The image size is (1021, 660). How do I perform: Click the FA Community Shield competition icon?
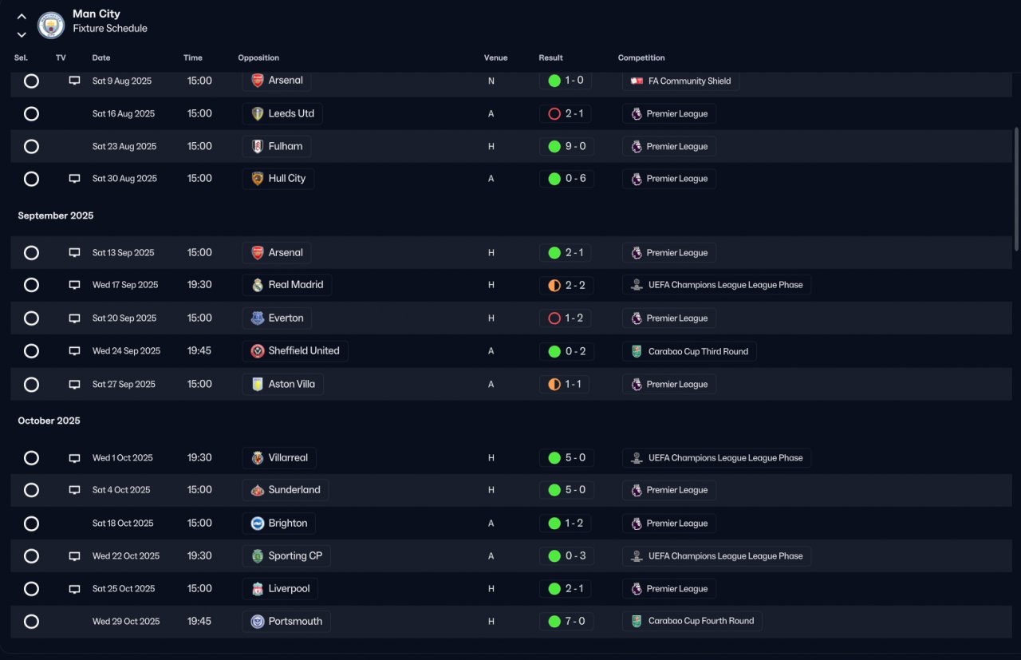click(x=637, y=81)
